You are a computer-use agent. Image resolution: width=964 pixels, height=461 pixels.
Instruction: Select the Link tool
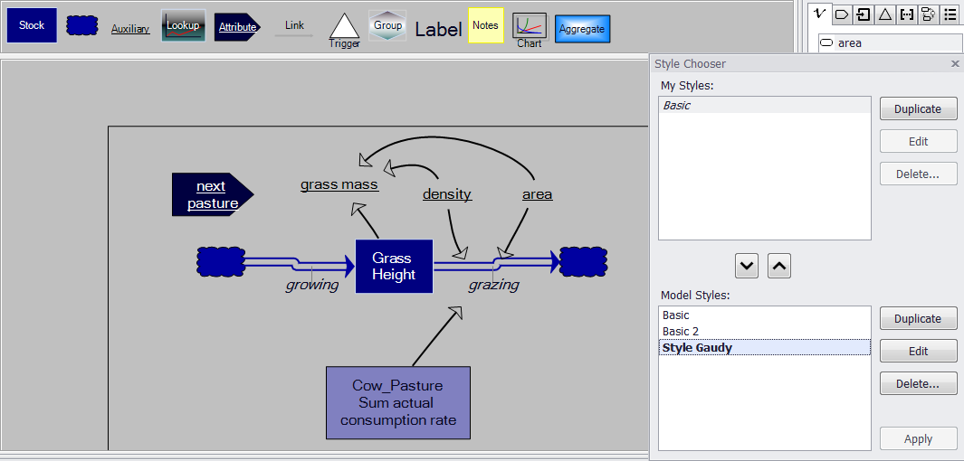pyautogui.click(x=294, y=27)
